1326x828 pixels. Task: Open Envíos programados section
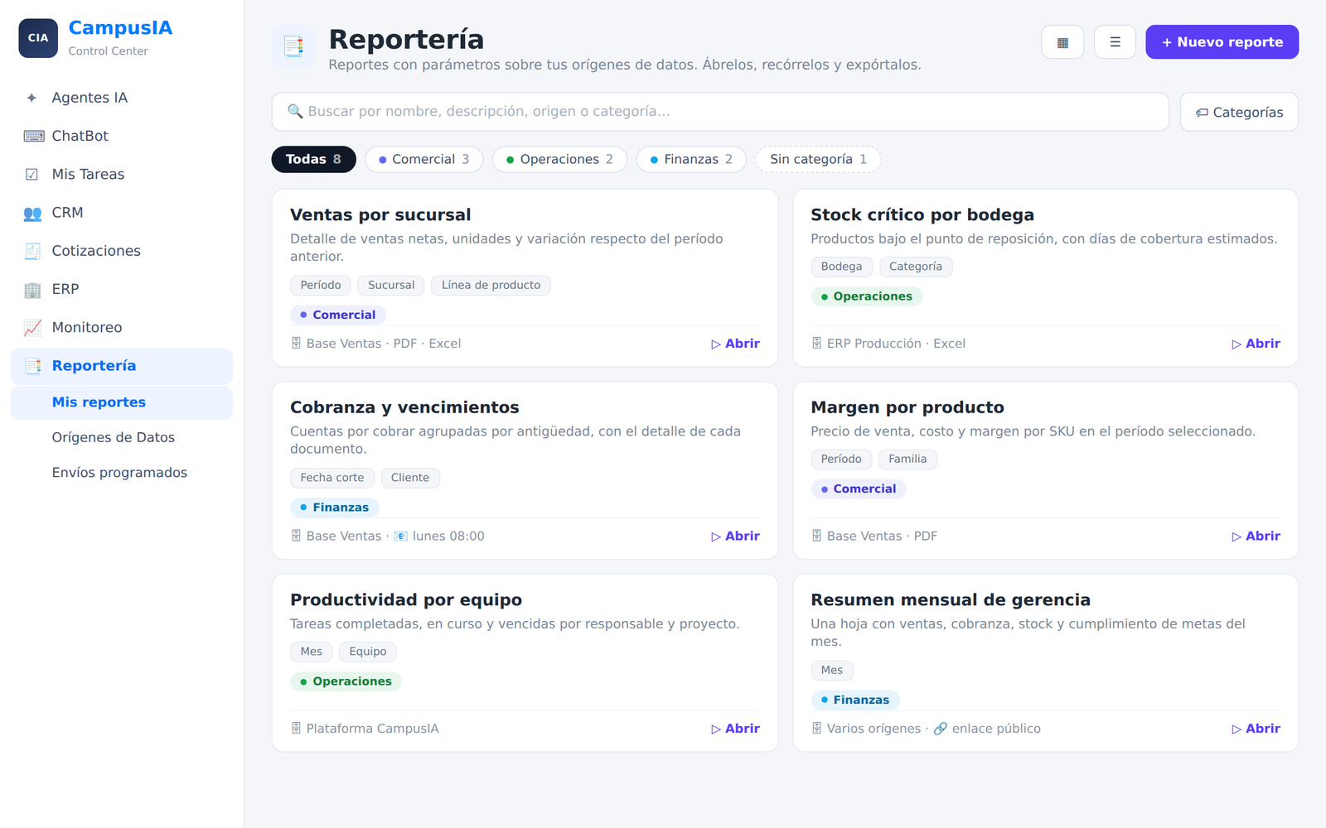[122, 473]
